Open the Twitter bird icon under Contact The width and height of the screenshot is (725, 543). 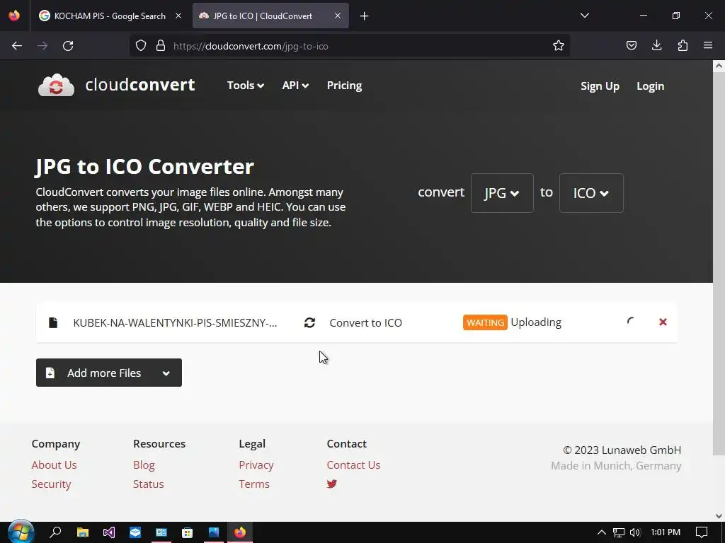point(332,484)
